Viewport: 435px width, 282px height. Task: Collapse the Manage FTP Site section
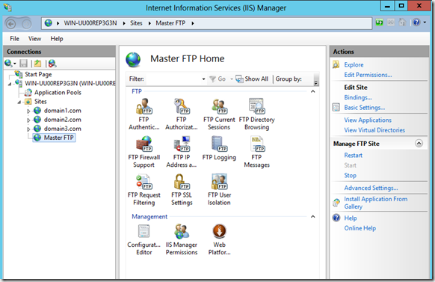tap(419, 143)
